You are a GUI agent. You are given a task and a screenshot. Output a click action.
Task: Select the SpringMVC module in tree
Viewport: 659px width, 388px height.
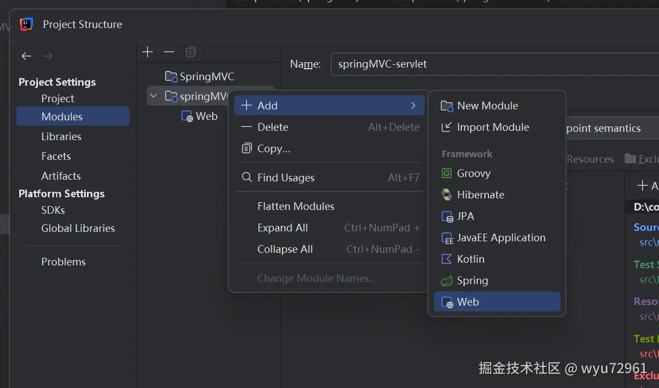pos(206,76)
